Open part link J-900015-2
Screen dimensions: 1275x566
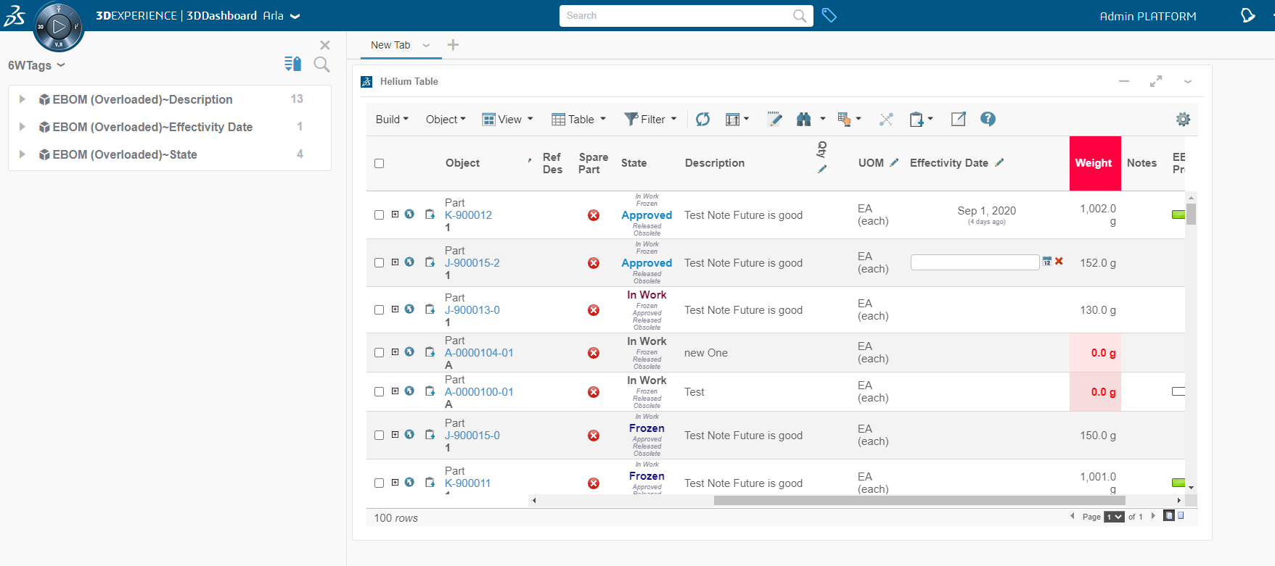click(x=472, y=263)
